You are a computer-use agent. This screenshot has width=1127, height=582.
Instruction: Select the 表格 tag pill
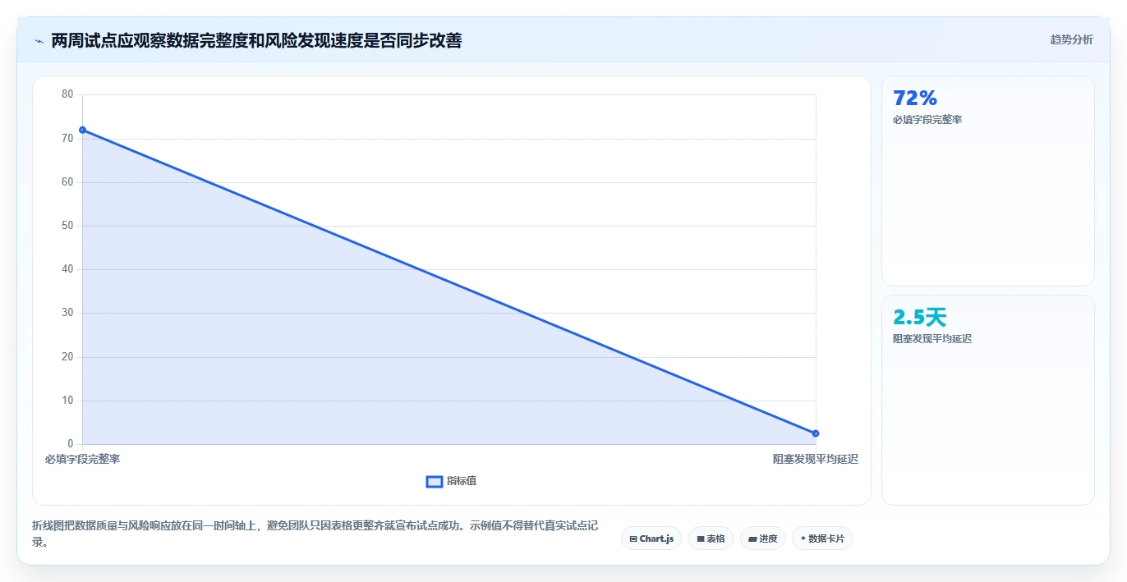click(x=711, y=538)
